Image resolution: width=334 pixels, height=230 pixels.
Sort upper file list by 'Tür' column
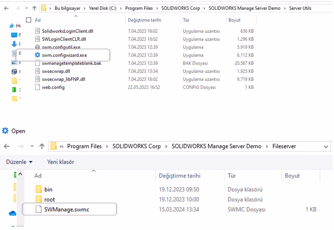point(186,20)
